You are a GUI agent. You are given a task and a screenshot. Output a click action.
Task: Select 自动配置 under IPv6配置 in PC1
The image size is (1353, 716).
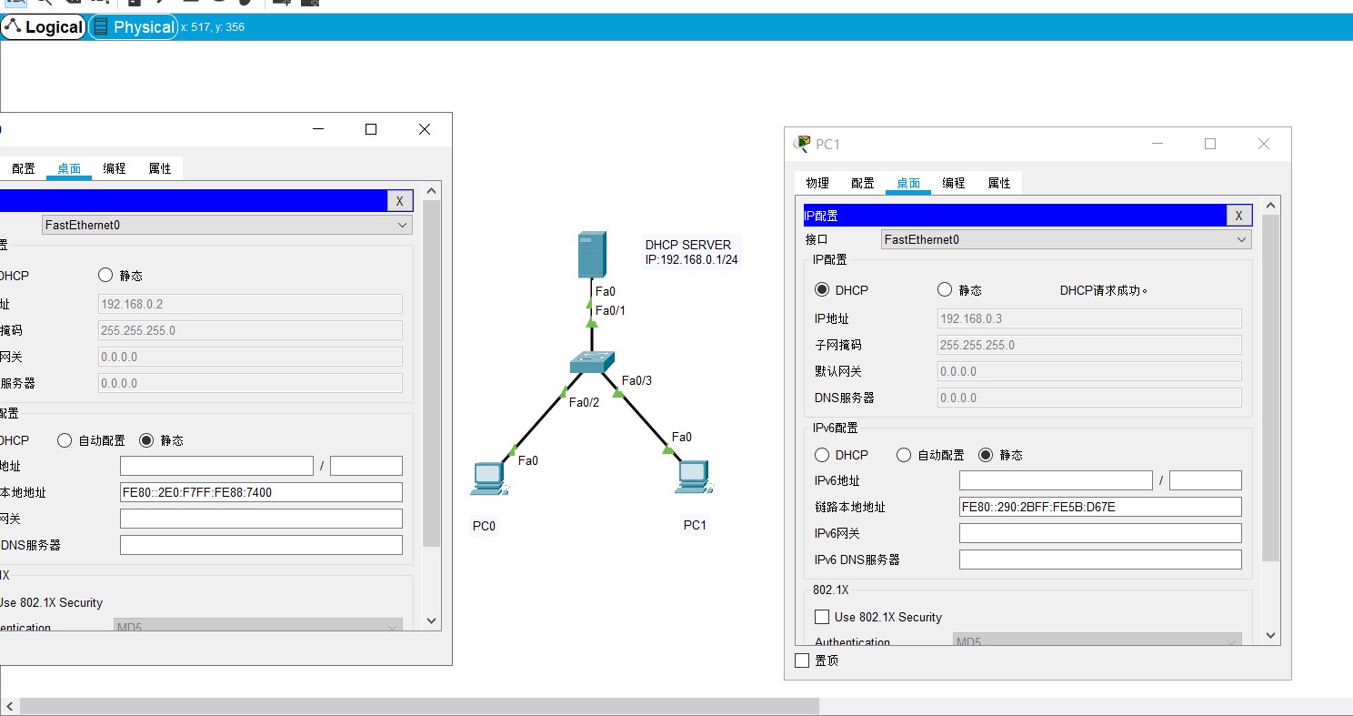coord(904,455)
